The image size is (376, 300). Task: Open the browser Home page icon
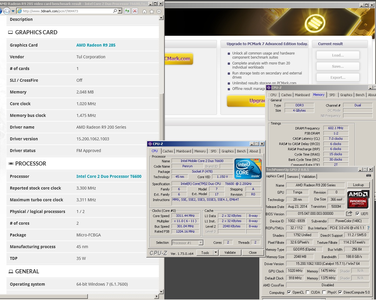pos(144,11)
